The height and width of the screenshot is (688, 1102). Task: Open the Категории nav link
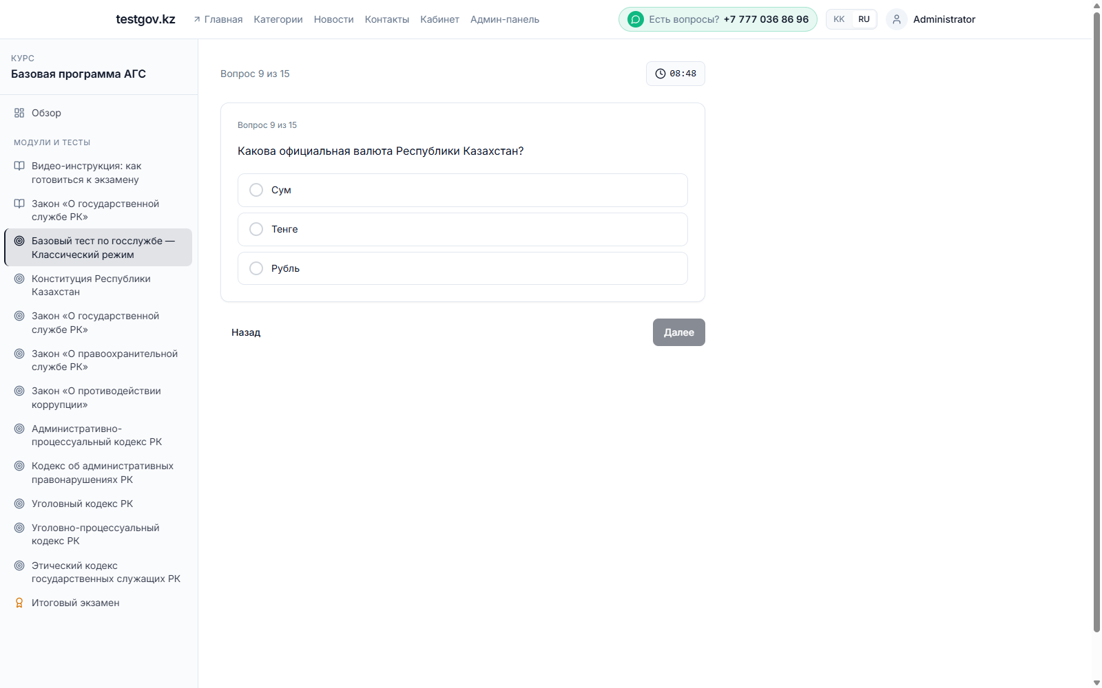tap(278, 19)
